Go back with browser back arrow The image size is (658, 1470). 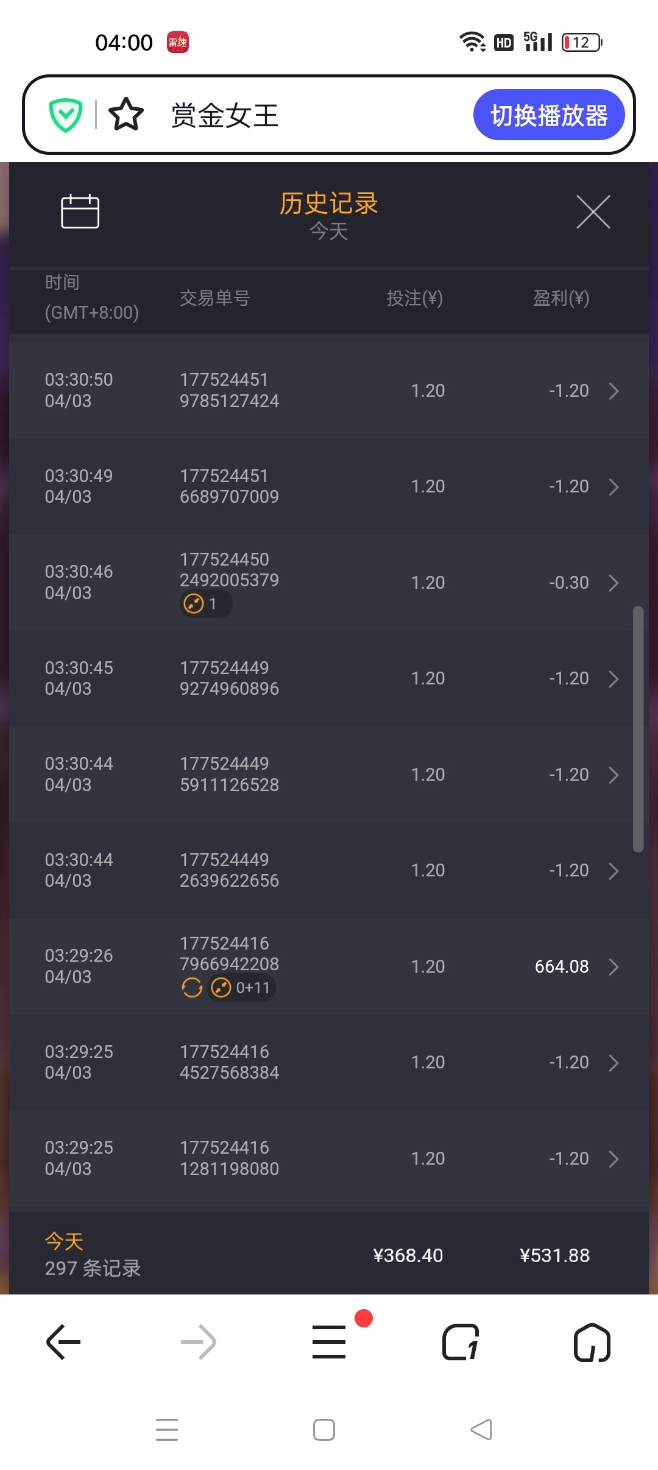point(63,1341)
